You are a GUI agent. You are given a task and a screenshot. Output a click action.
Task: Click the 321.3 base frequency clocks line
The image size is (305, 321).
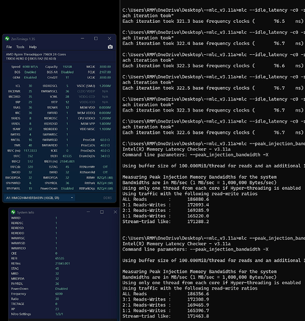point(213,21)
